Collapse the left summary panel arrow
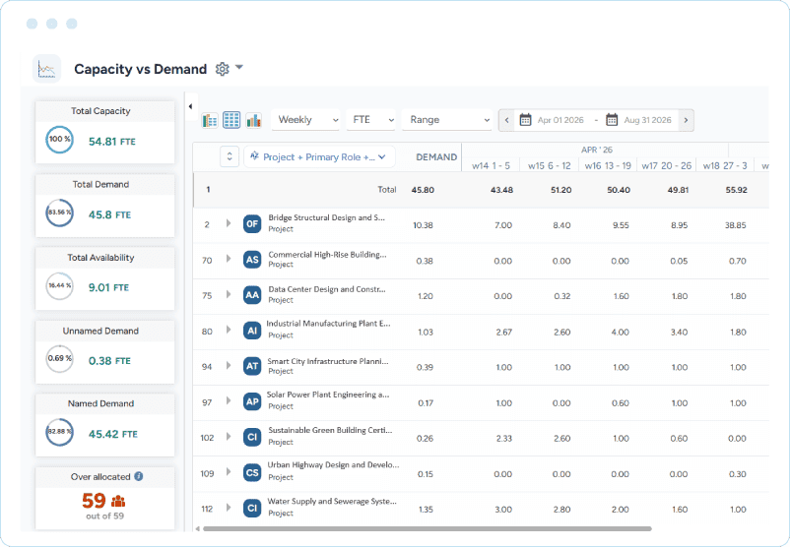Image resolution: width=790 pixels, height=547 pixels. click(190, 106)
